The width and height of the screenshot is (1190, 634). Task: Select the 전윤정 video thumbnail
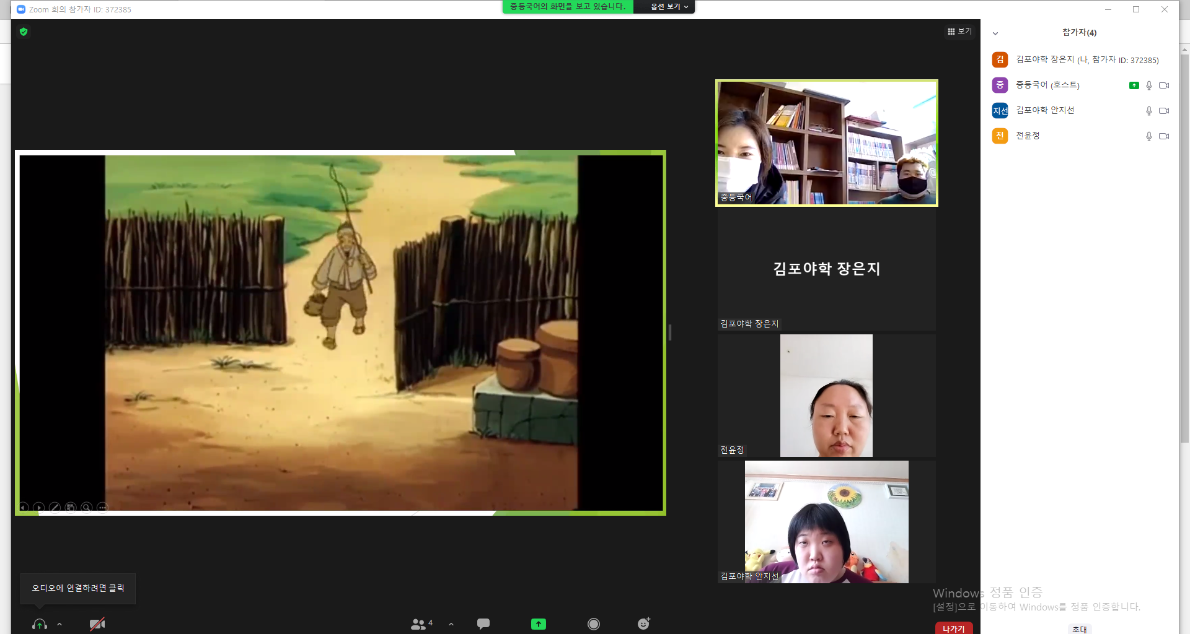827,396
